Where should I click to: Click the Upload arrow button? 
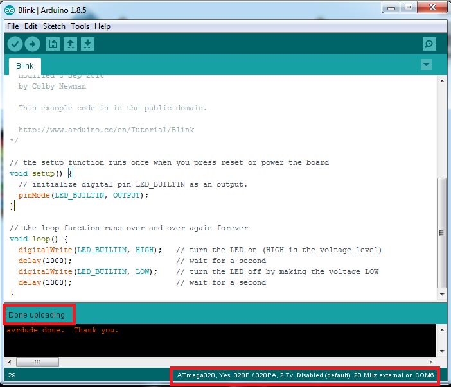point(32,44)
